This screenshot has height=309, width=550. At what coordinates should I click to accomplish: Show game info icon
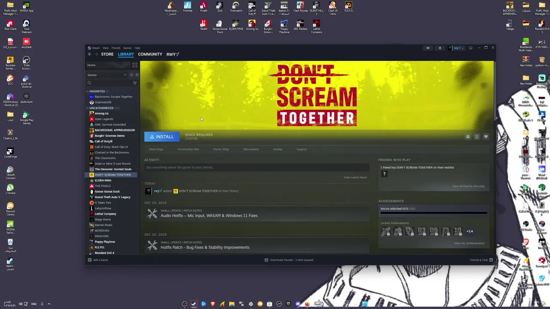point(477,136)
